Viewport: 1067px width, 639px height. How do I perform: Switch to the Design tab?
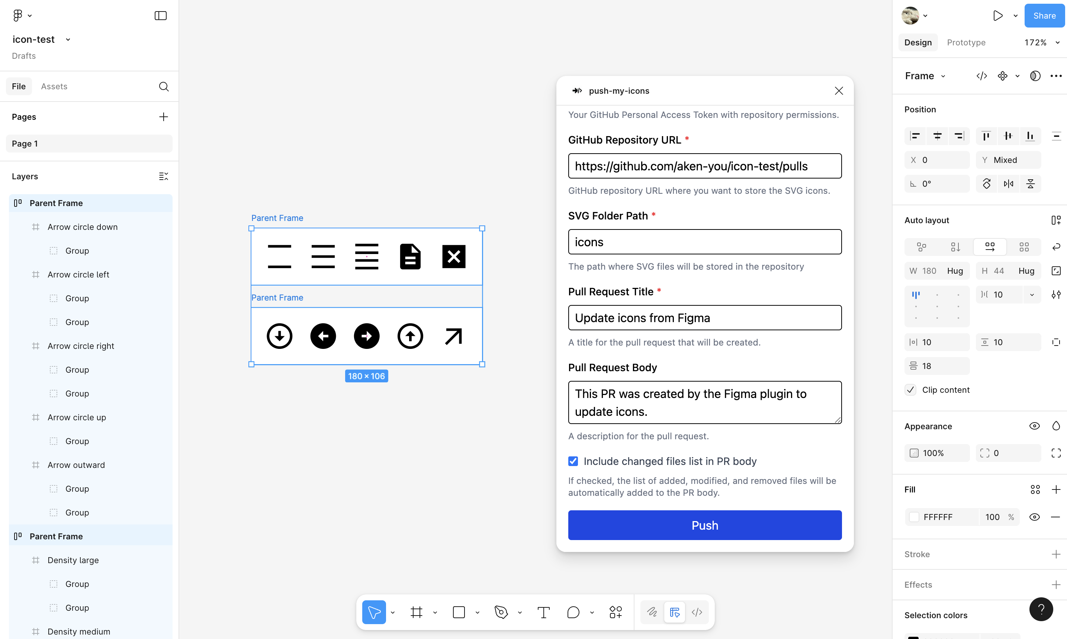click(x=917, y=43)
